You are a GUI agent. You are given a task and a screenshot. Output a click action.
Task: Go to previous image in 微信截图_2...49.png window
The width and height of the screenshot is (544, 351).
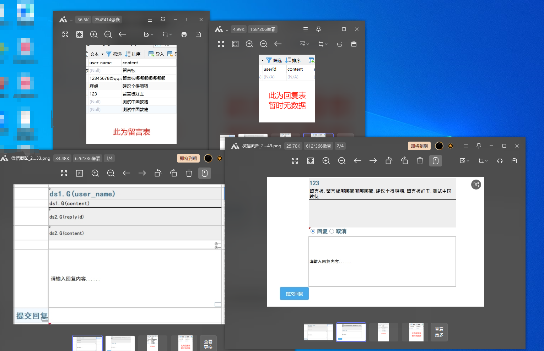point(357,161)
